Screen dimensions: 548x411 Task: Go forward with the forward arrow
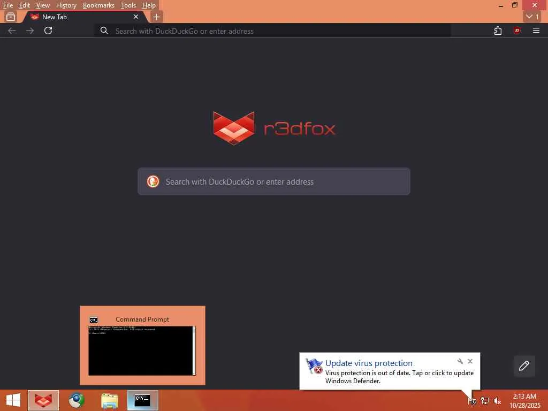pos(30,31)
